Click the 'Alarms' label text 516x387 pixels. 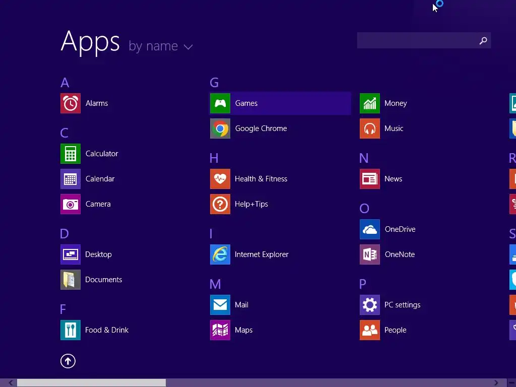click(x=97, y=103)
